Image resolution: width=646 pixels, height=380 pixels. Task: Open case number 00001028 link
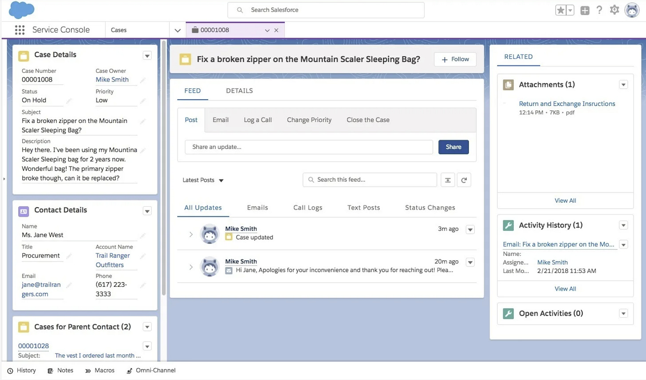tap(34, 346)
